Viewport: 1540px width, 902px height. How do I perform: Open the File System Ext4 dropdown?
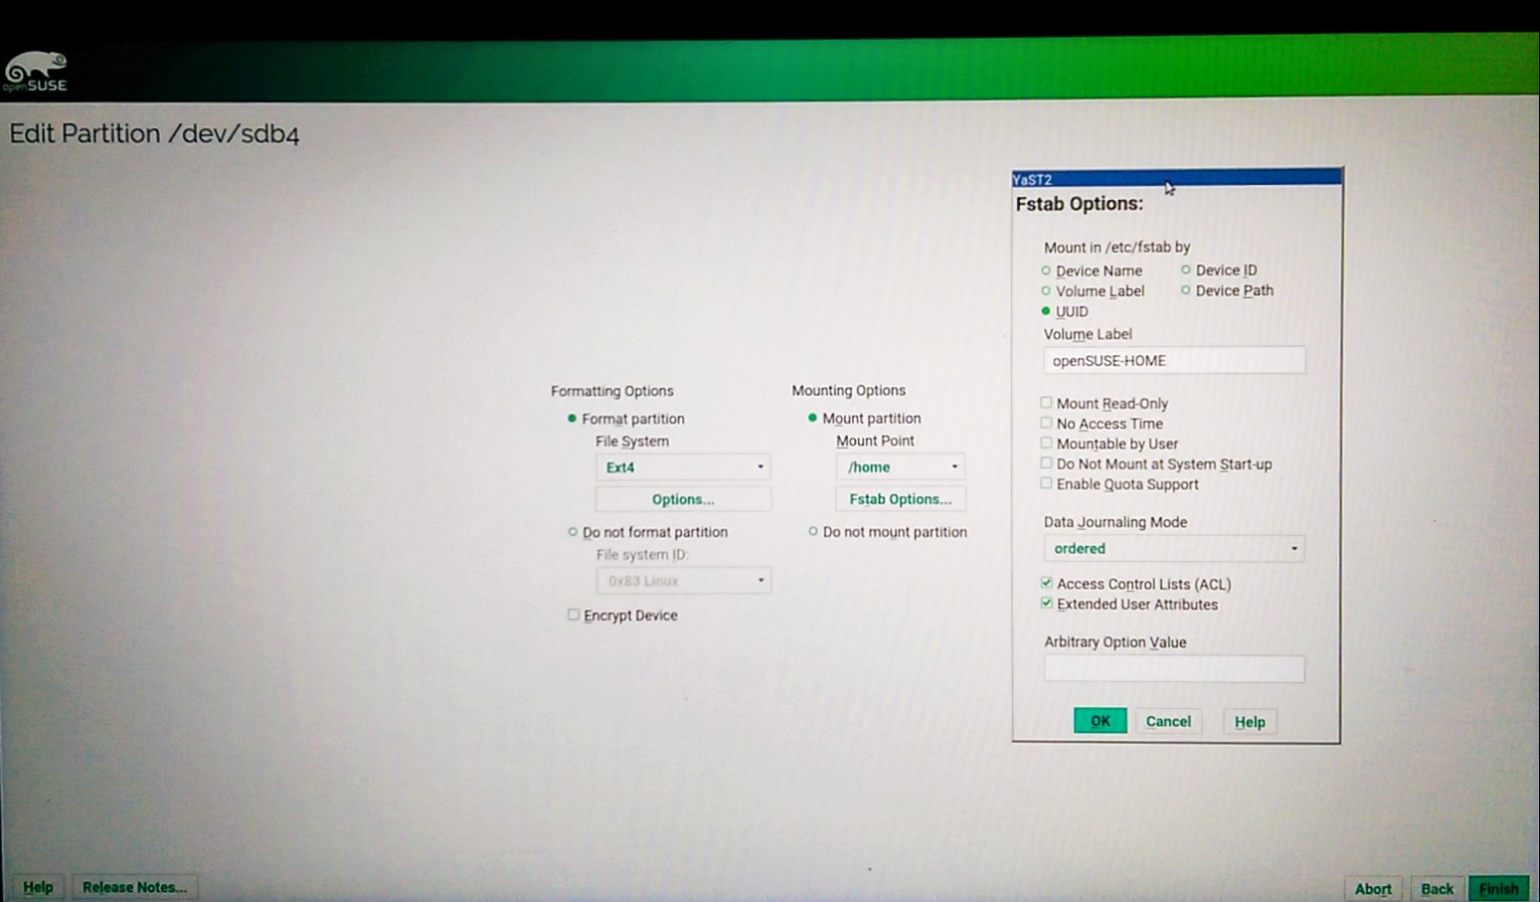683,467
